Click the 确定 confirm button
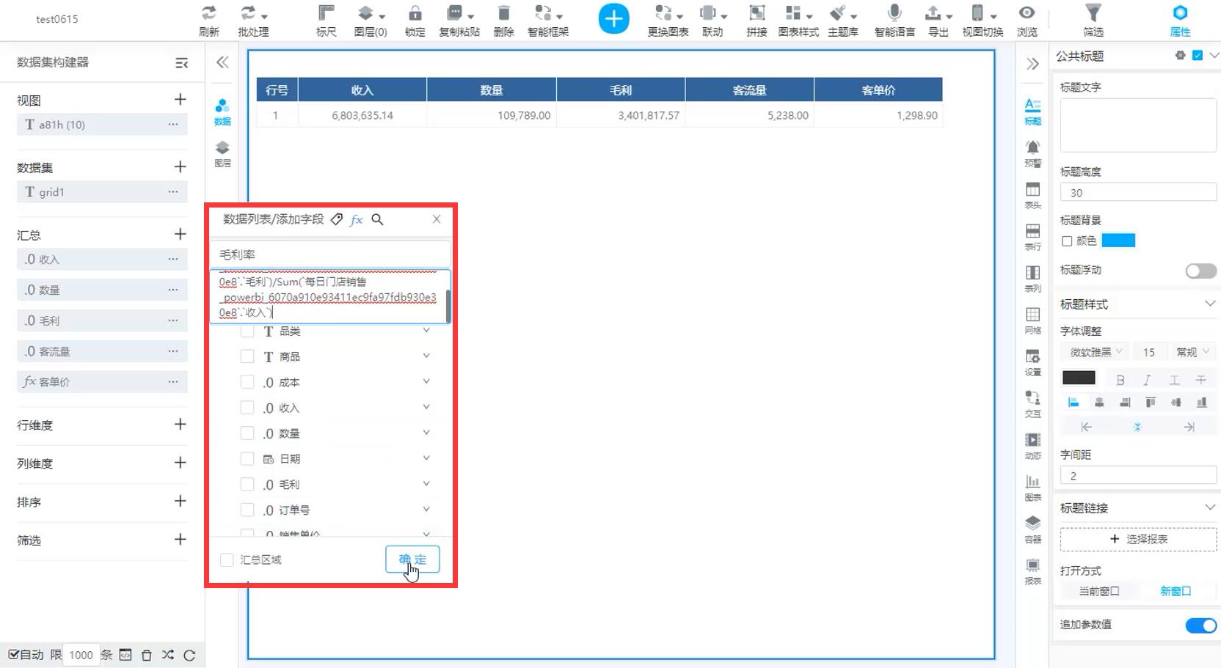This screenshot has width=1221, height=668. 412,559
